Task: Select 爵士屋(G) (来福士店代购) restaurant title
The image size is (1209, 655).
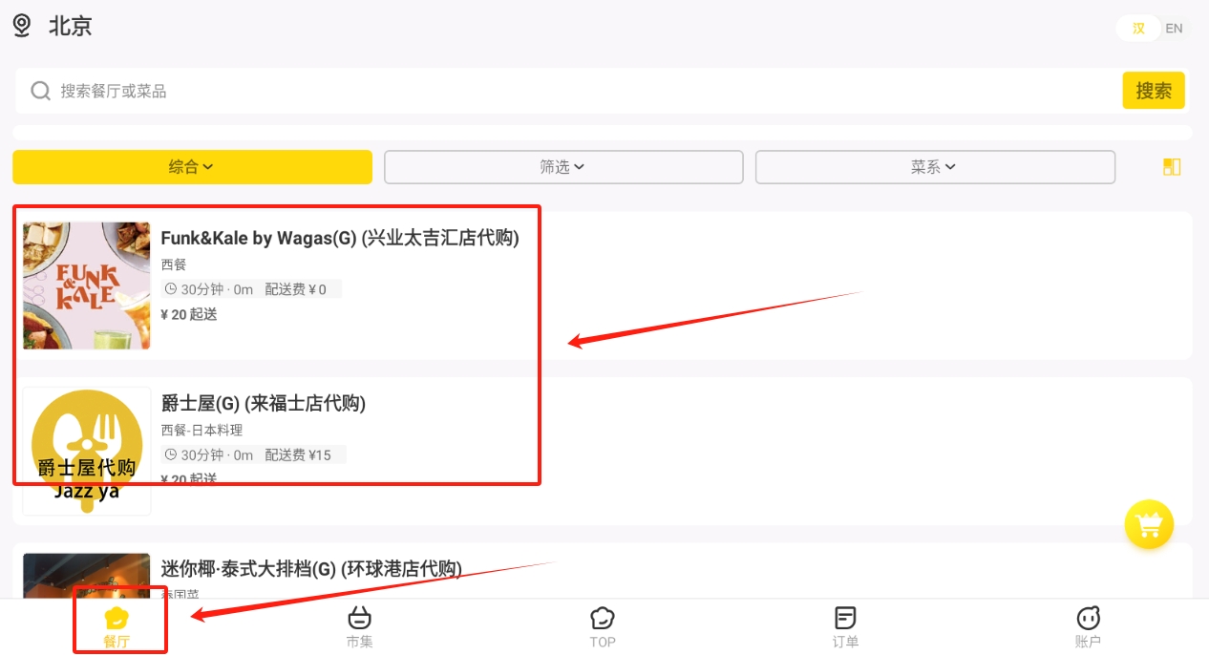Action: (264, 404)
